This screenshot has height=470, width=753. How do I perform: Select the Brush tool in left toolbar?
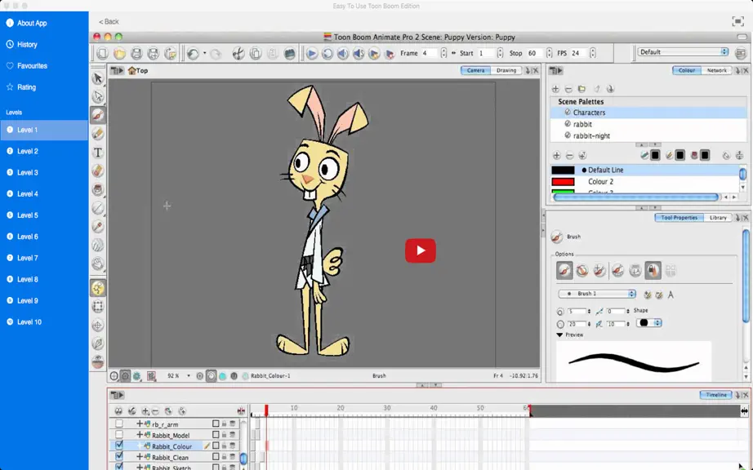pyautogui.click(x=98, y=115)
